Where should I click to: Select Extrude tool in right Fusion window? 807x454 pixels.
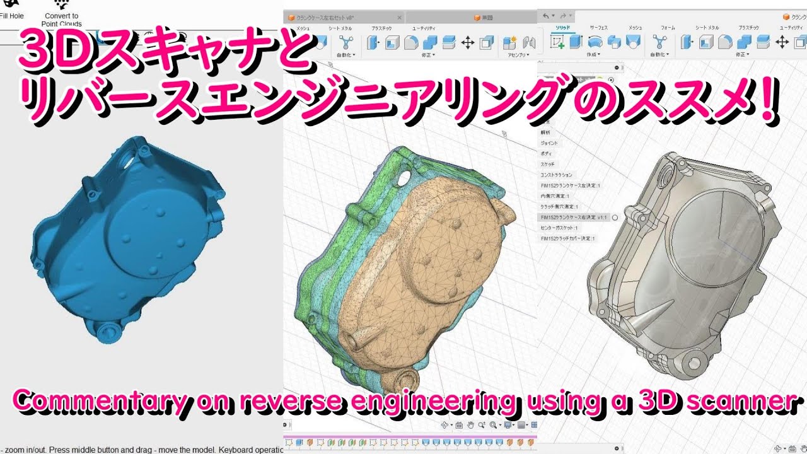[x=576, y=42]
